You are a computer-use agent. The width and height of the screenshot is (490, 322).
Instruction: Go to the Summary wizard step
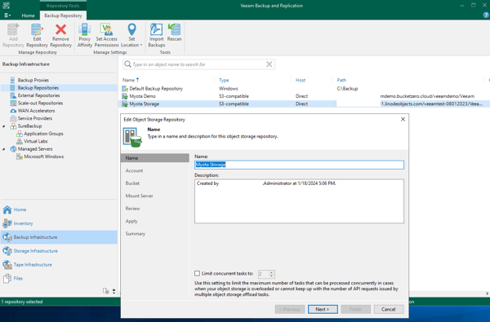pos(136,234)
